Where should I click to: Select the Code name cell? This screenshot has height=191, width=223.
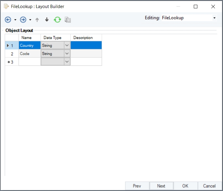coord(30,54)
